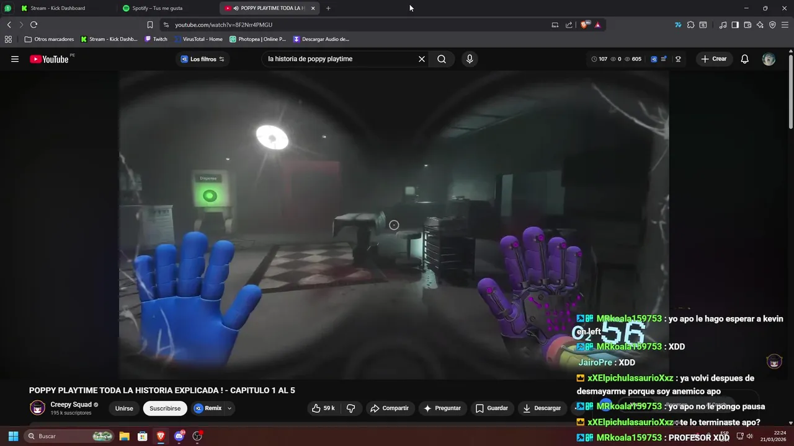
Task: Open the Creepy Squad channel name link
Action: pyautogui.click(x=71, y=404)
